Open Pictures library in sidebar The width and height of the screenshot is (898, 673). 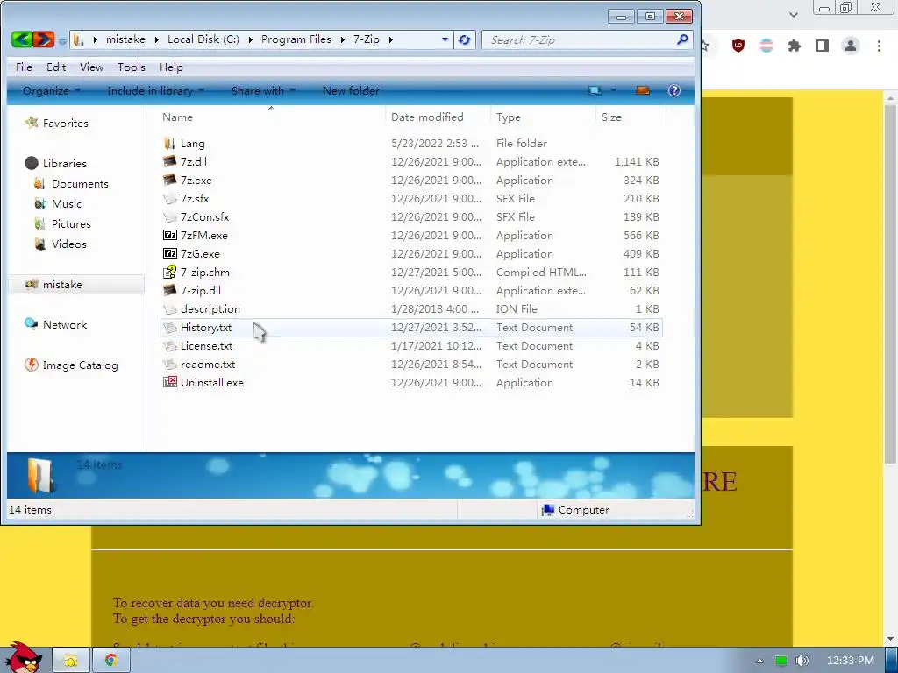[62, 223]
